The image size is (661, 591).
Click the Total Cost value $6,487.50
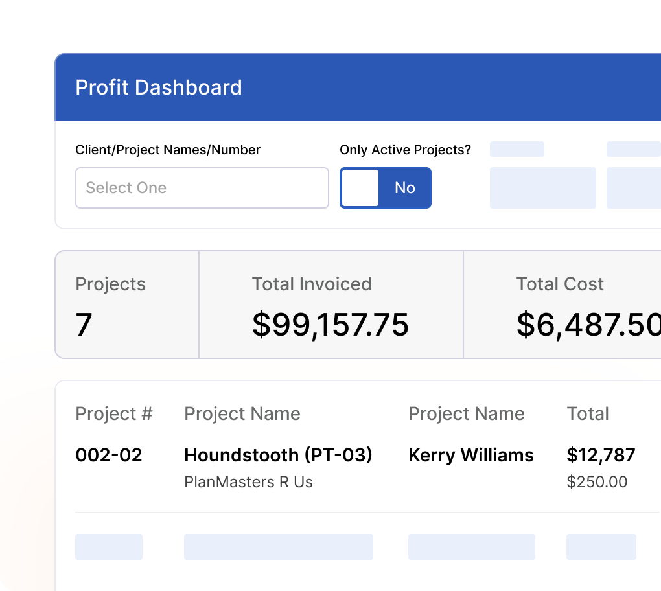[x=588, y=325]
